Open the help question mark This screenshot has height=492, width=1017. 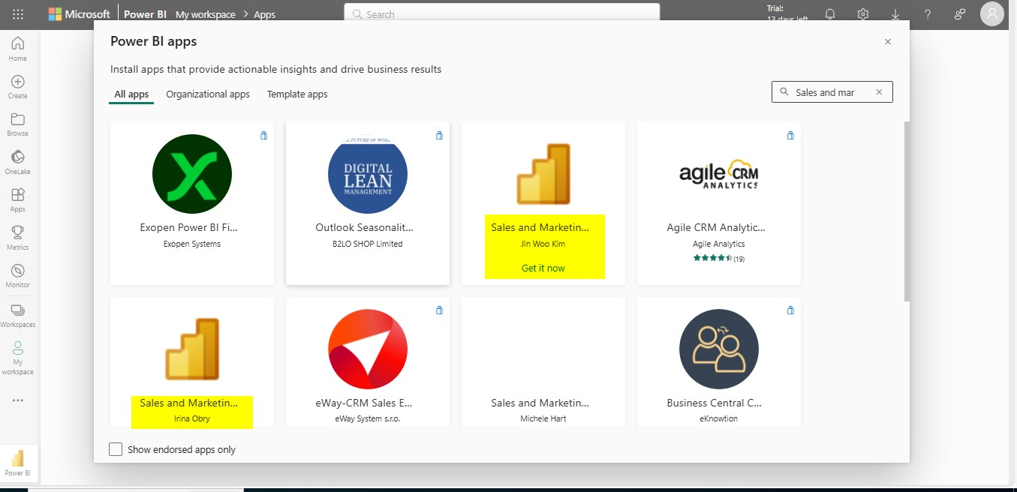tap(928, 14)
